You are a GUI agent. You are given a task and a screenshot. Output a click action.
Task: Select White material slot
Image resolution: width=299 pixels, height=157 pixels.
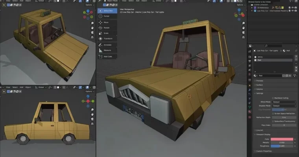273,57
